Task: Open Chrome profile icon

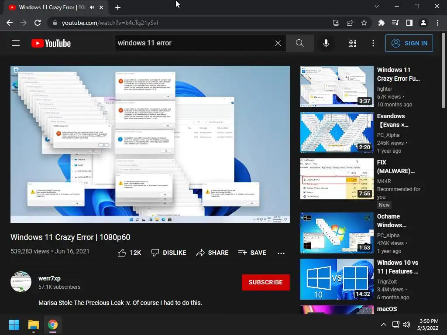Action: [423, 23]
